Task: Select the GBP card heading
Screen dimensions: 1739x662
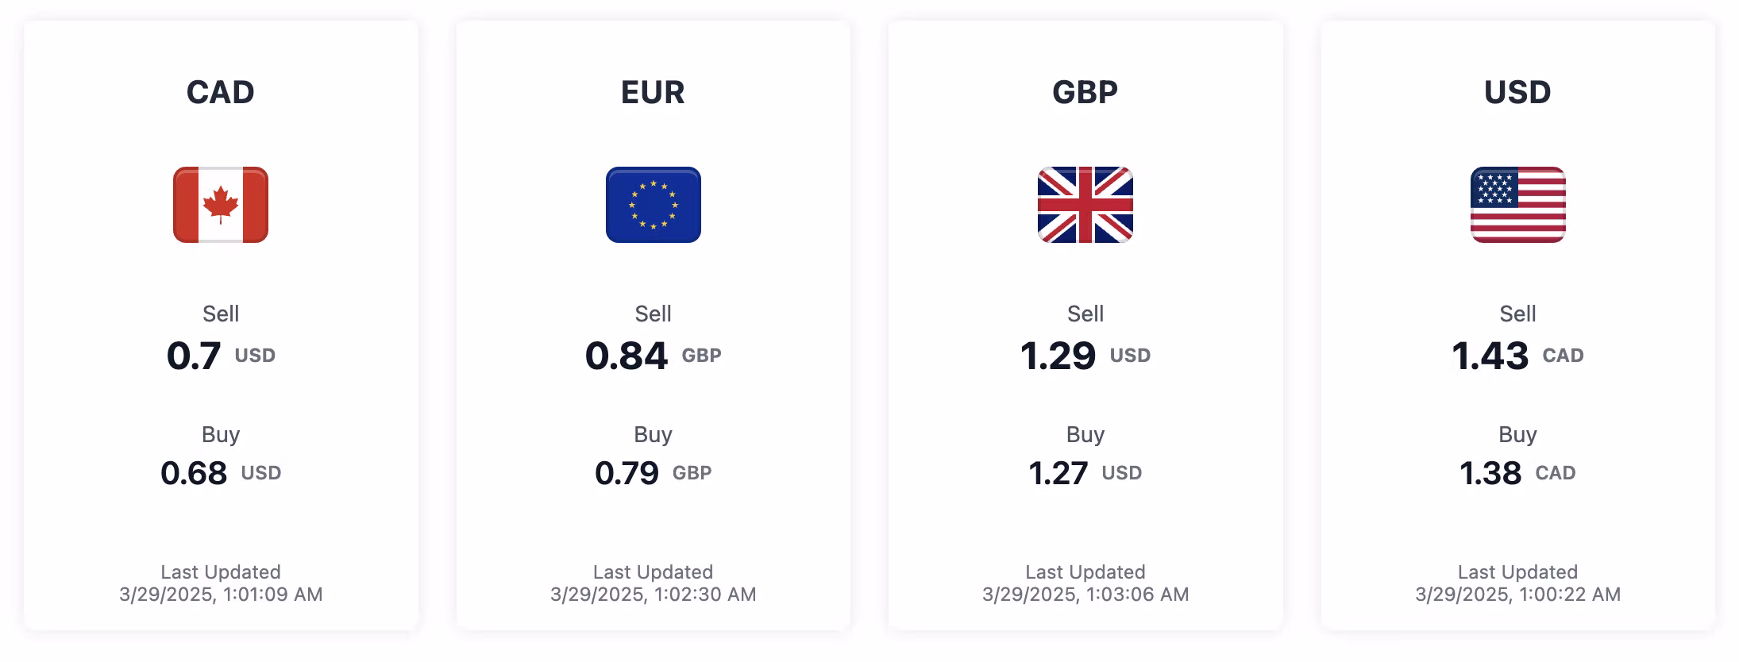Action: coord(1085,92)
